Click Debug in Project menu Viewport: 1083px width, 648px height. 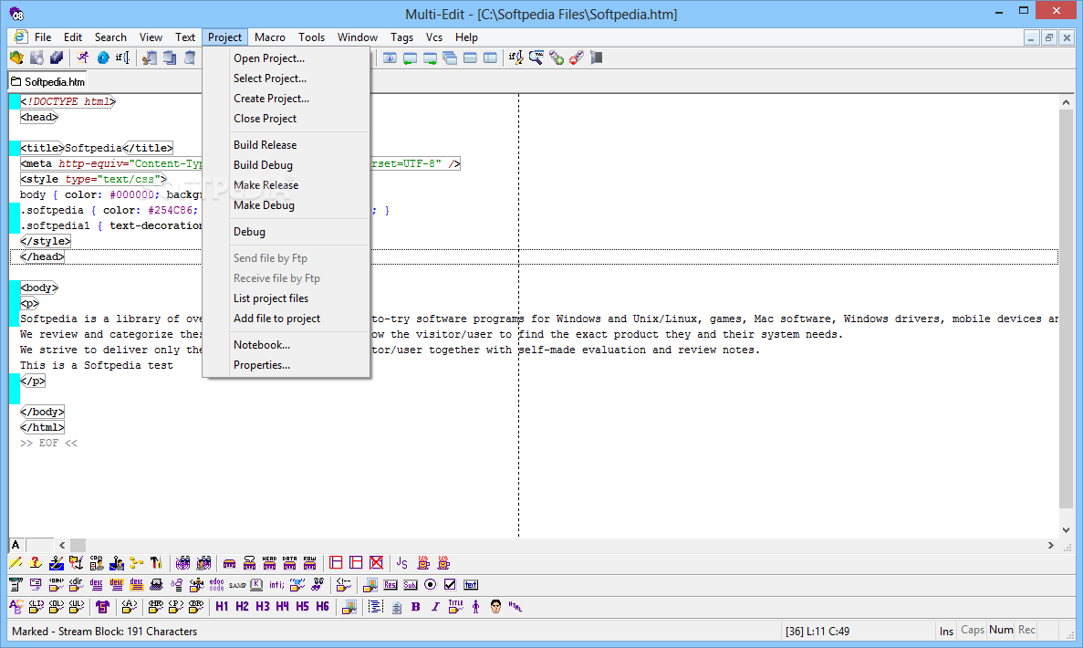[249, 232]
